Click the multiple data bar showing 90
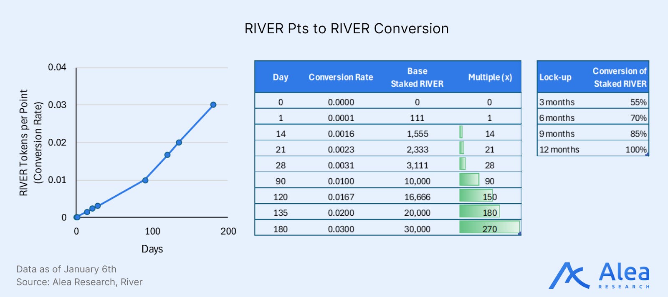The width and height of the screenshot is (668, 297). coord(469,180)
